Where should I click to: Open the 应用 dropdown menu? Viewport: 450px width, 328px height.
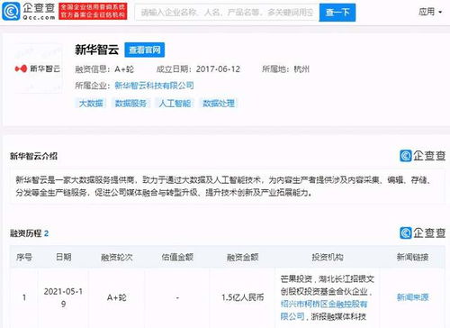[x=430, y=12]
